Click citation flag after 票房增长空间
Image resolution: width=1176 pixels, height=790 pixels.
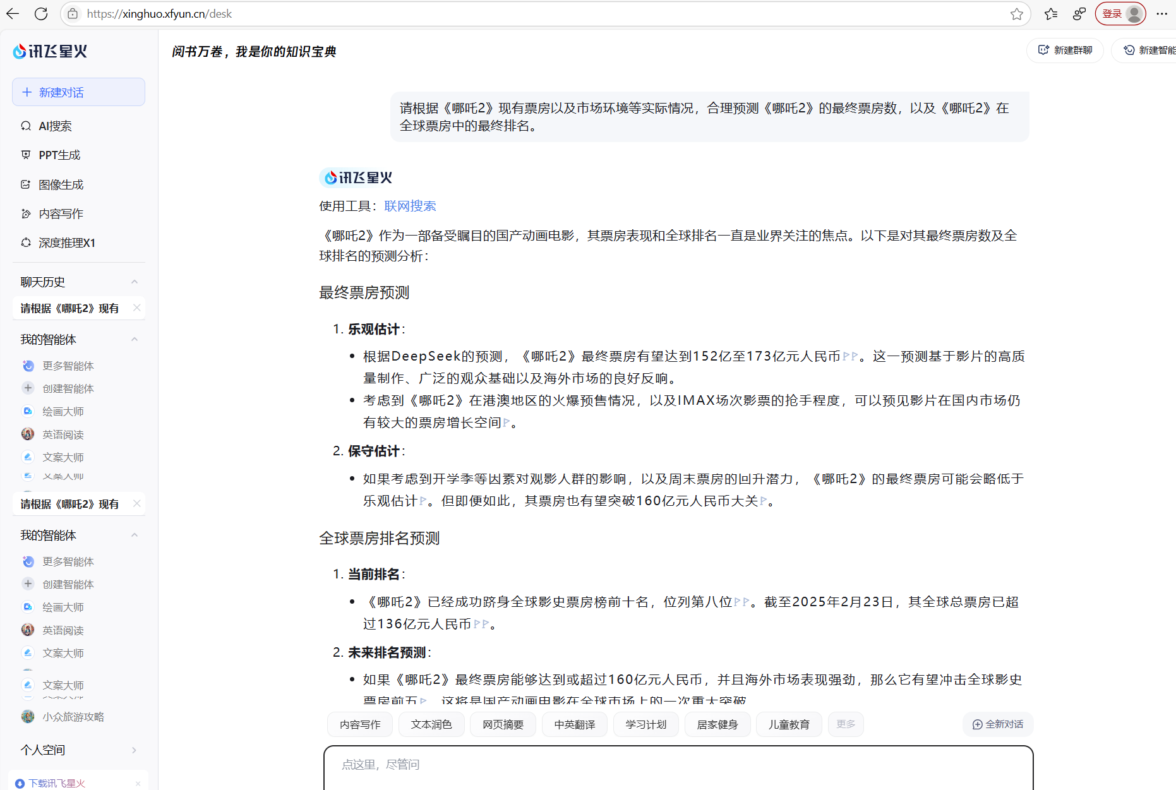(x=507, y=422)
